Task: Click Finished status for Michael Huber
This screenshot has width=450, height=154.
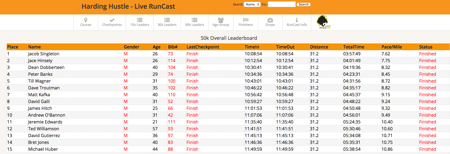Action: pyautogui.click(x=427, y=149)
